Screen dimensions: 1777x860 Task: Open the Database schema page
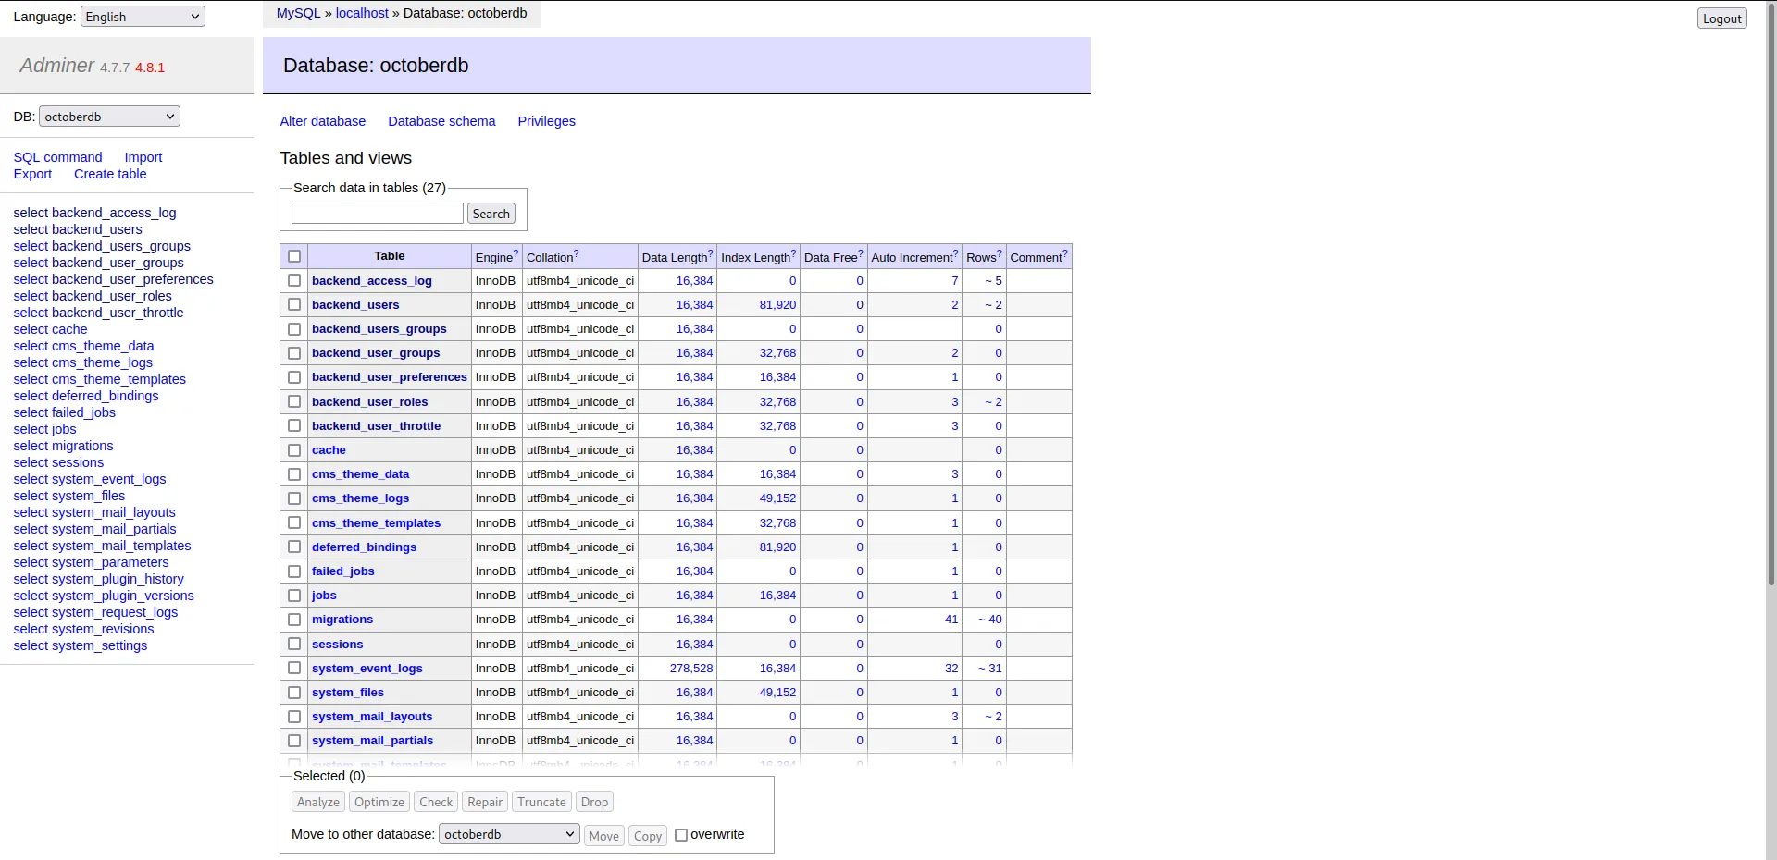pos(441,121)
